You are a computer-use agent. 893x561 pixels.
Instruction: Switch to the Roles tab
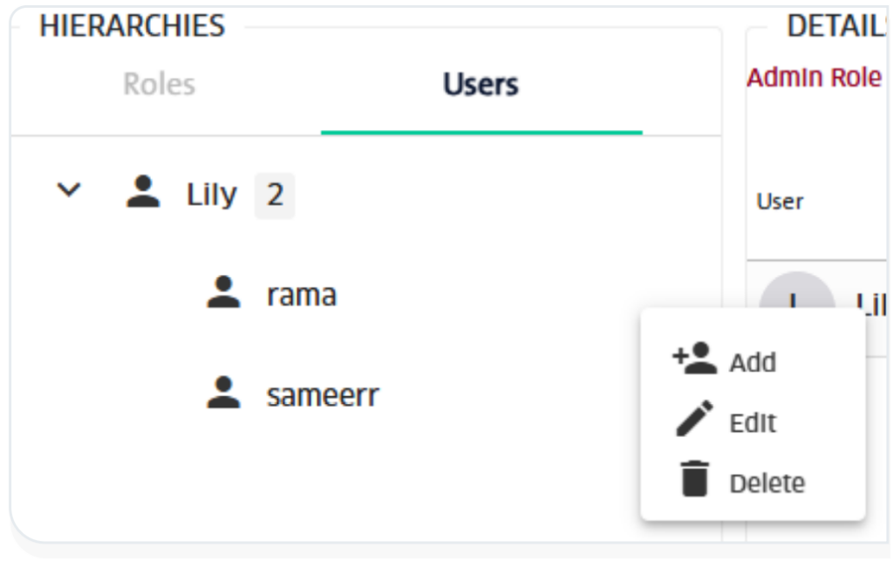[x=159, y=84]
